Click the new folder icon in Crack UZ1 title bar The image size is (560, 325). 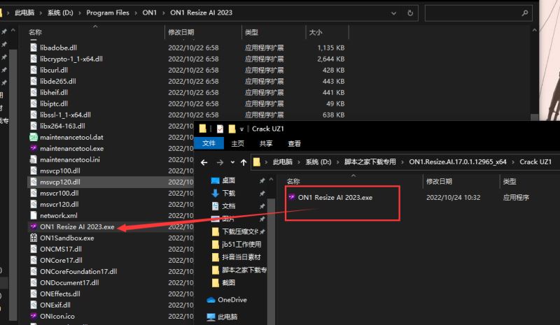(x=232, y=129)
